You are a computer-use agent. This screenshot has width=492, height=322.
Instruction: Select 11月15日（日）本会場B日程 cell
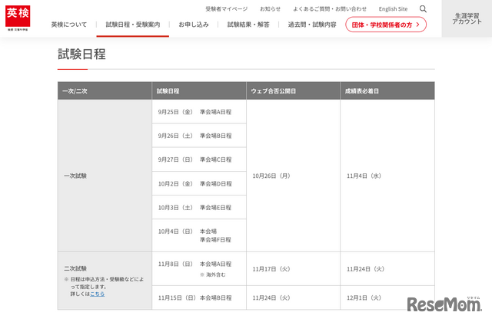[x=199, y=297]
